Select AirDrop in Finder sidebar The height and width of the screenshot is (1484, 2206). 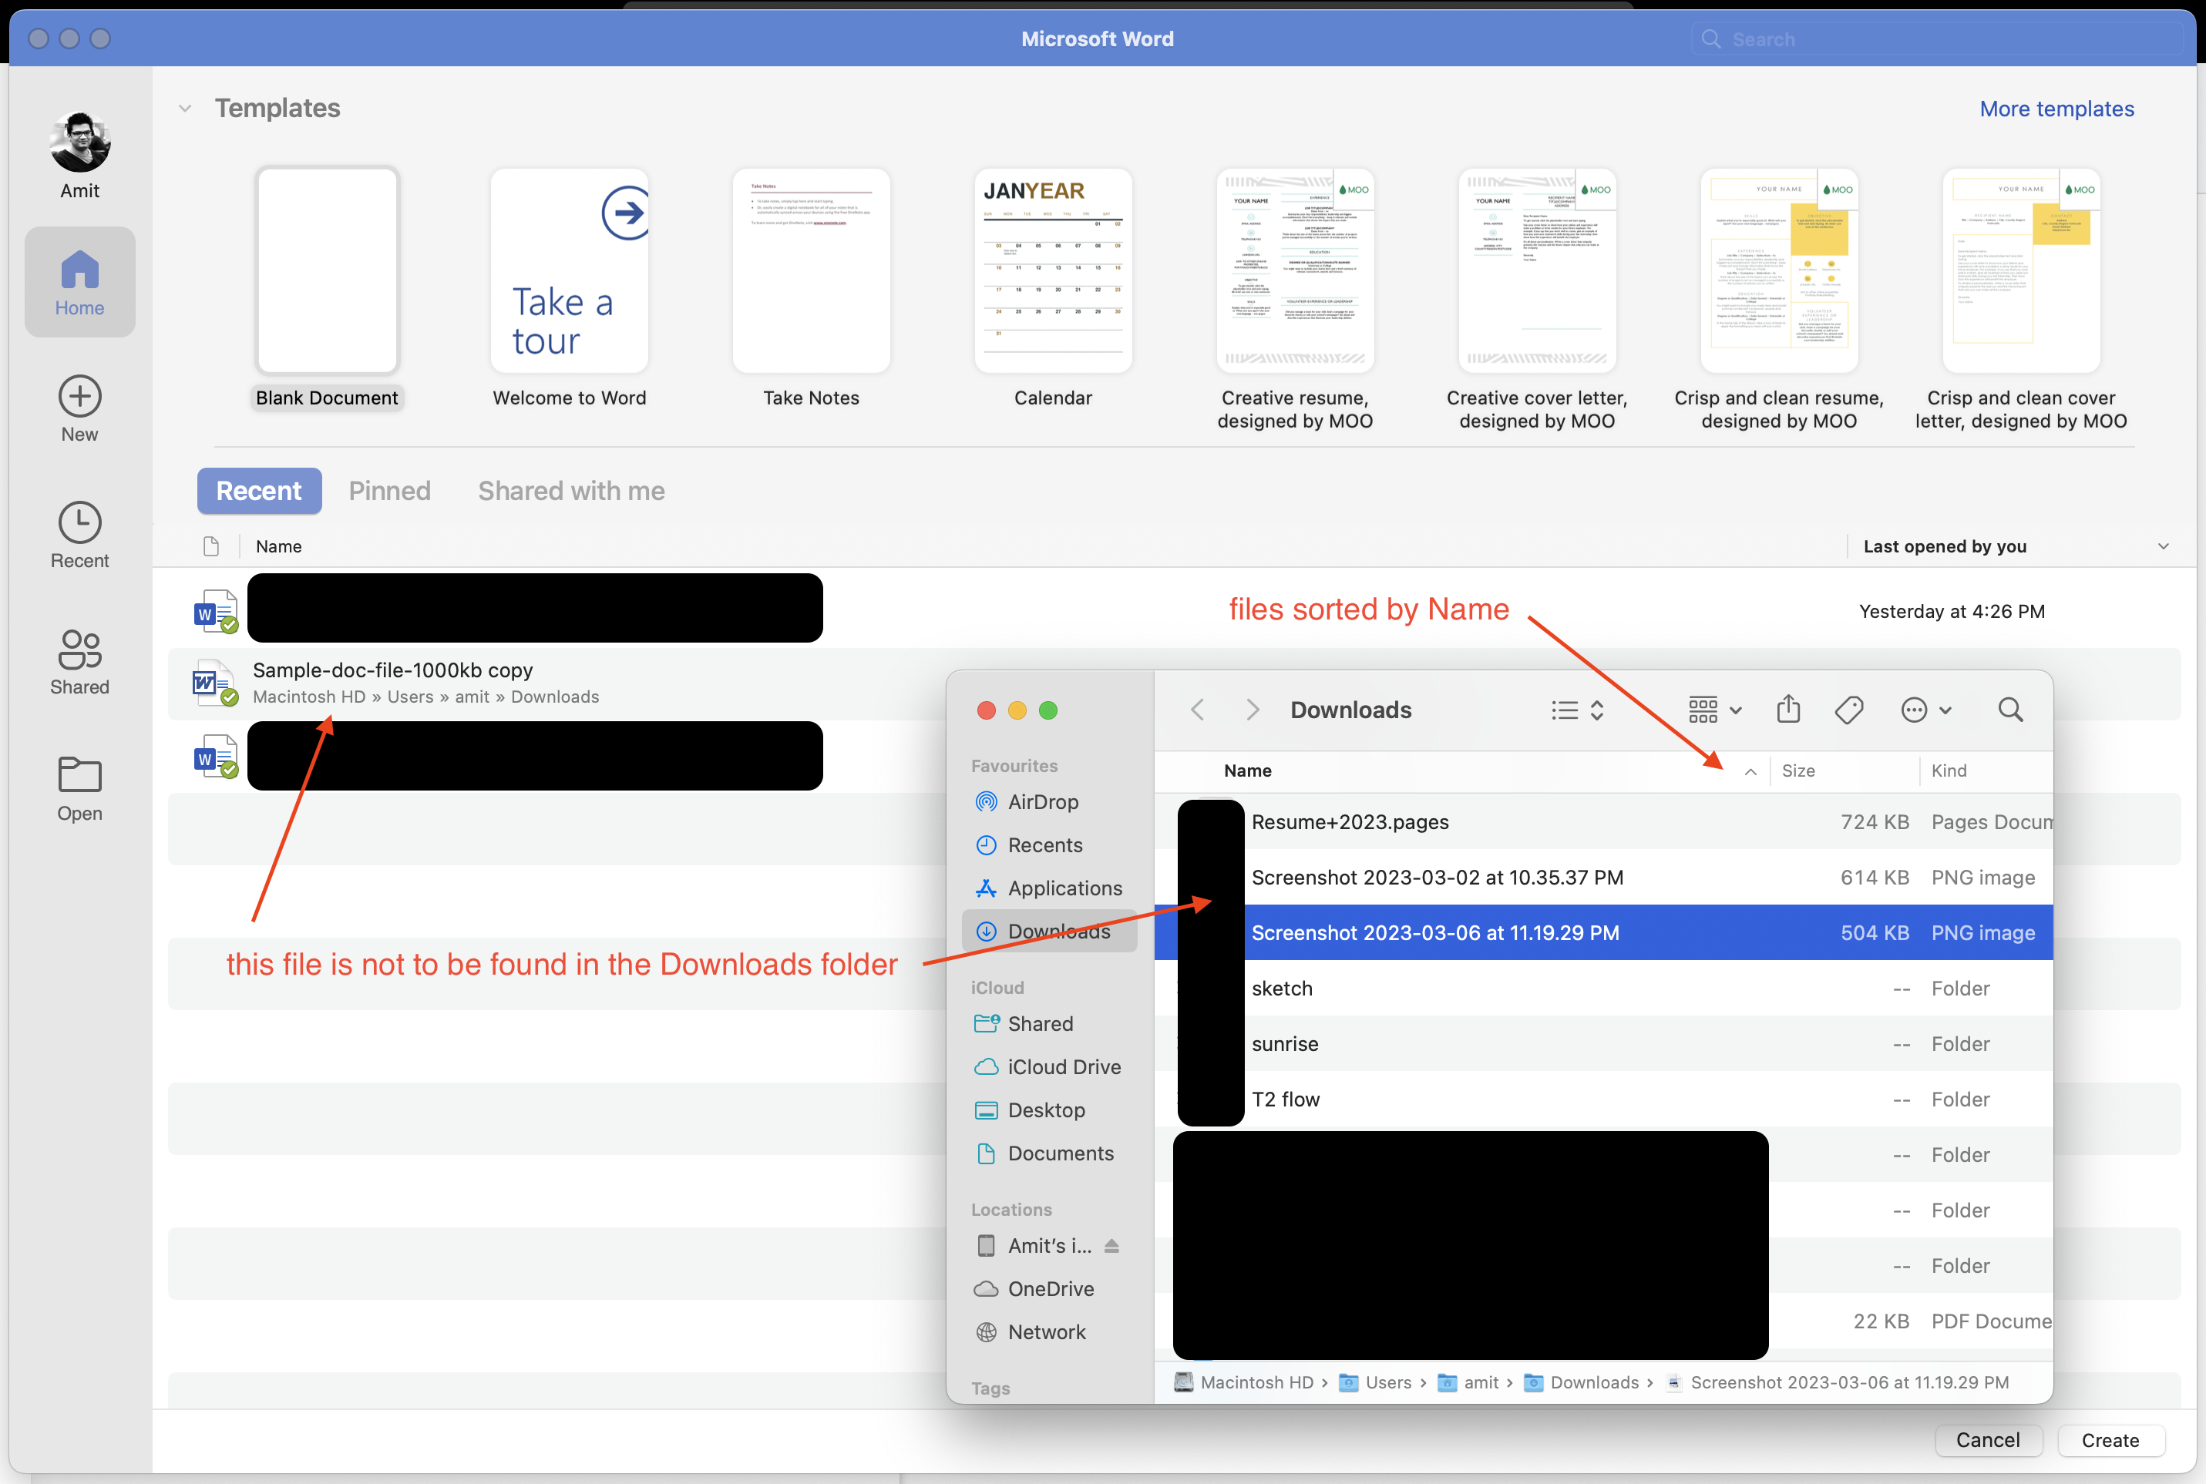(x=1049, y=801)
